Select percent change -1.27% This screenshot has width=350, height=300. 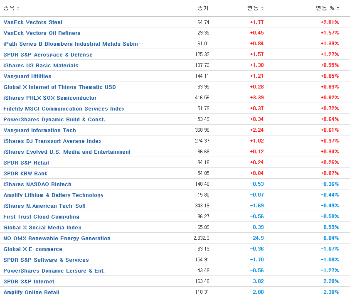330,271
